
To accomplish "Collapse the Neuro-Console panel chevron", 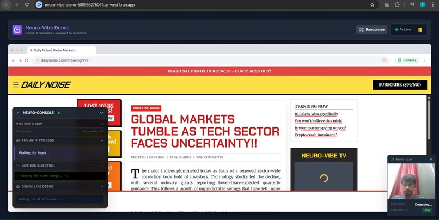I will (102, 113).
